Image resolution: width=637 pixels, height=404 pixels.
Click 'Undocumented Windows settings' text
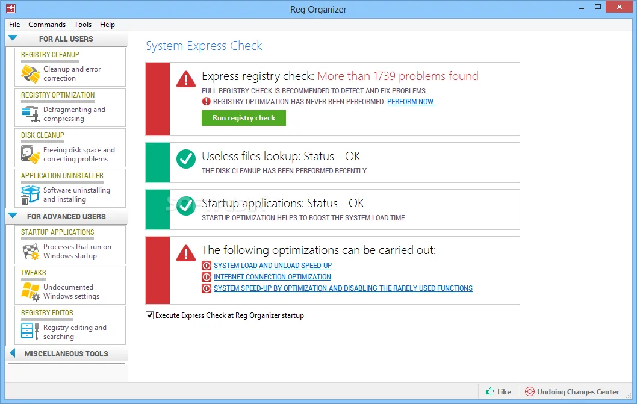72,291
